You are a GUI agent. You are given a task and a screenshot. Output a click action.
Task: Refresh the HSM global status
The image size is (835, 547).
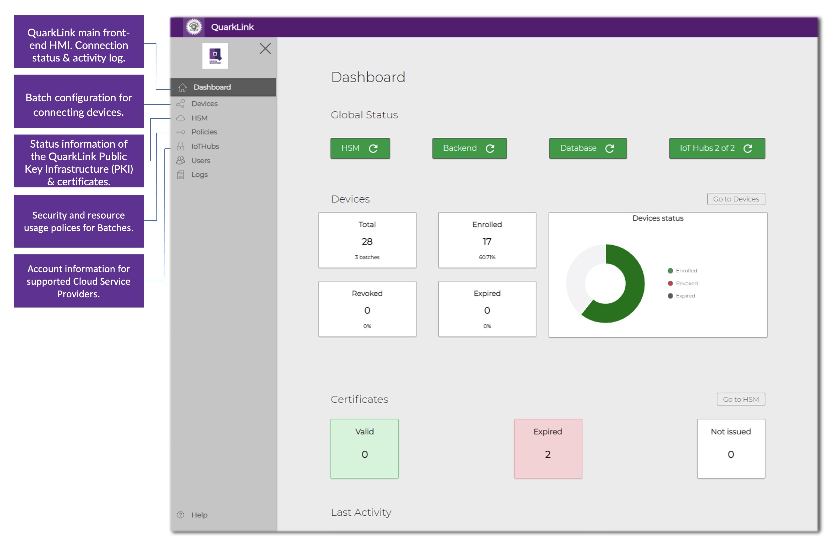coord(373,149)
